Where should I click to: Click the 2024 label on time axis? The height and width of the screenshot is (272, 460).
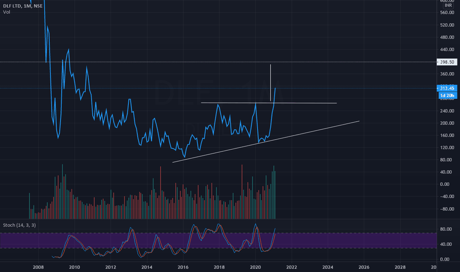click(x=328, y=267)
